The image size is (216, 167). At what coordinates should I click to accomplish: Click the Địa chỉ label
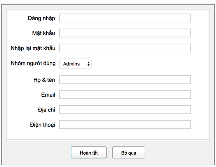[47, 110]
